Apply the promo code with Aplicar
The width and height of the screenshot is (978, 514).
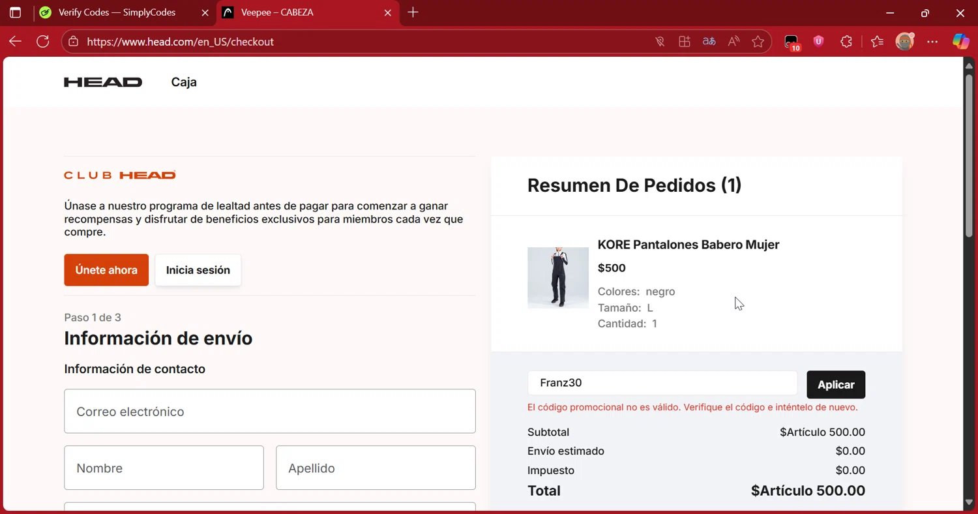[x=836, y=385]
